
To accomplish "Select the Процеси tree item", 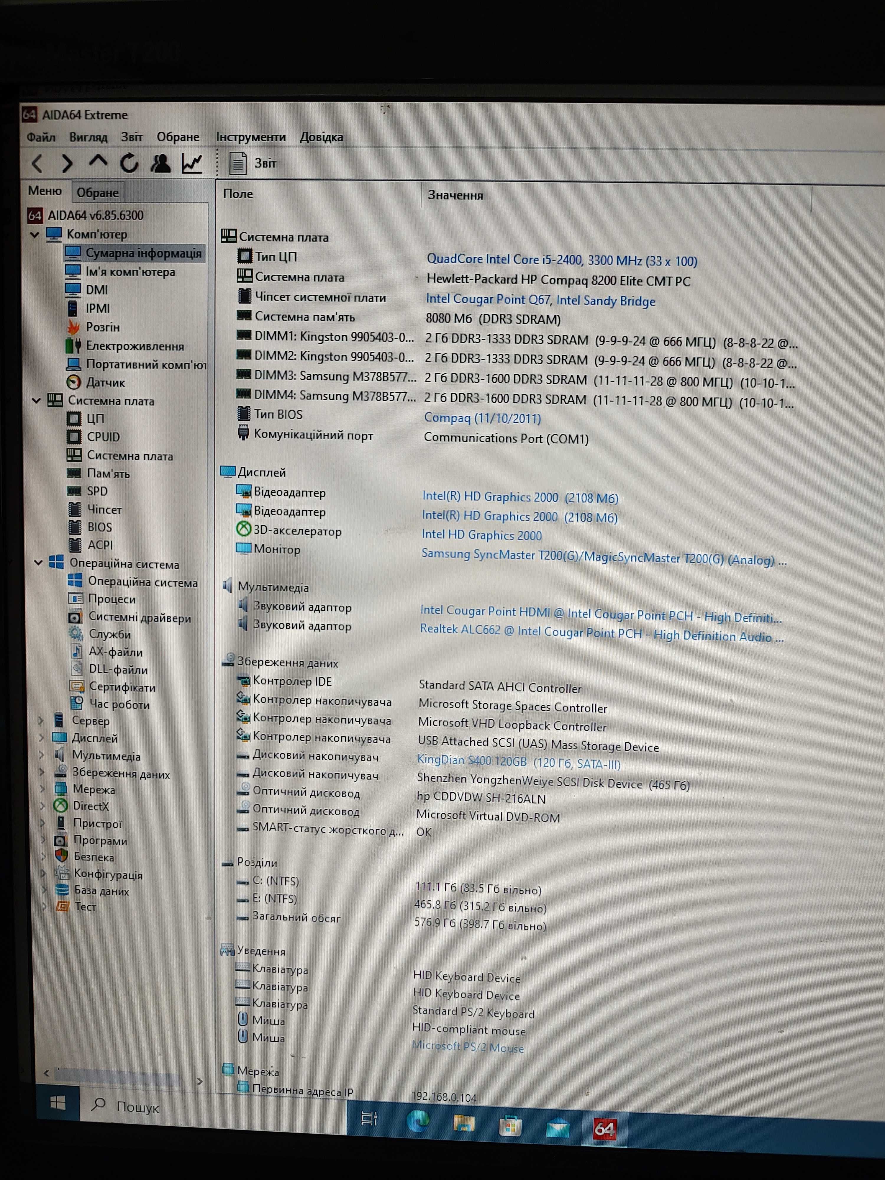I will tap(102, 599).
